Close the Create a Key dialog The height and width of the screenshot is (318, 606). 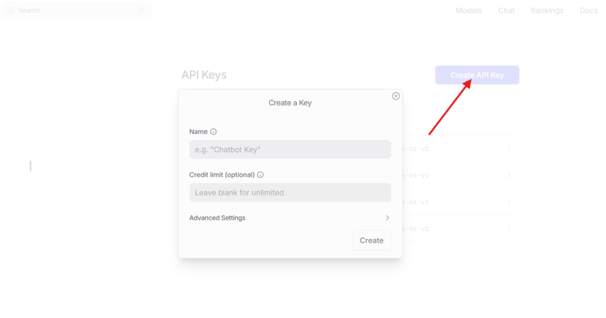coord(395,96)
